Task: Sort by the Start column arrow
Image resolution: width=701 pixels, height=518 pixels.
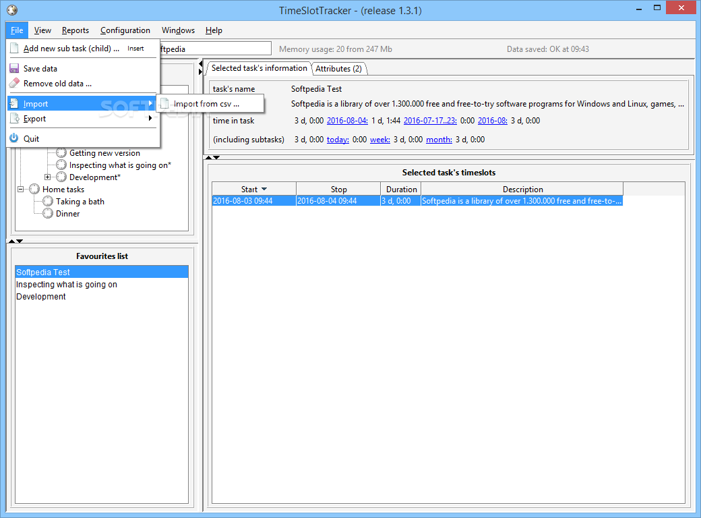Action: (x=264, y=190)
